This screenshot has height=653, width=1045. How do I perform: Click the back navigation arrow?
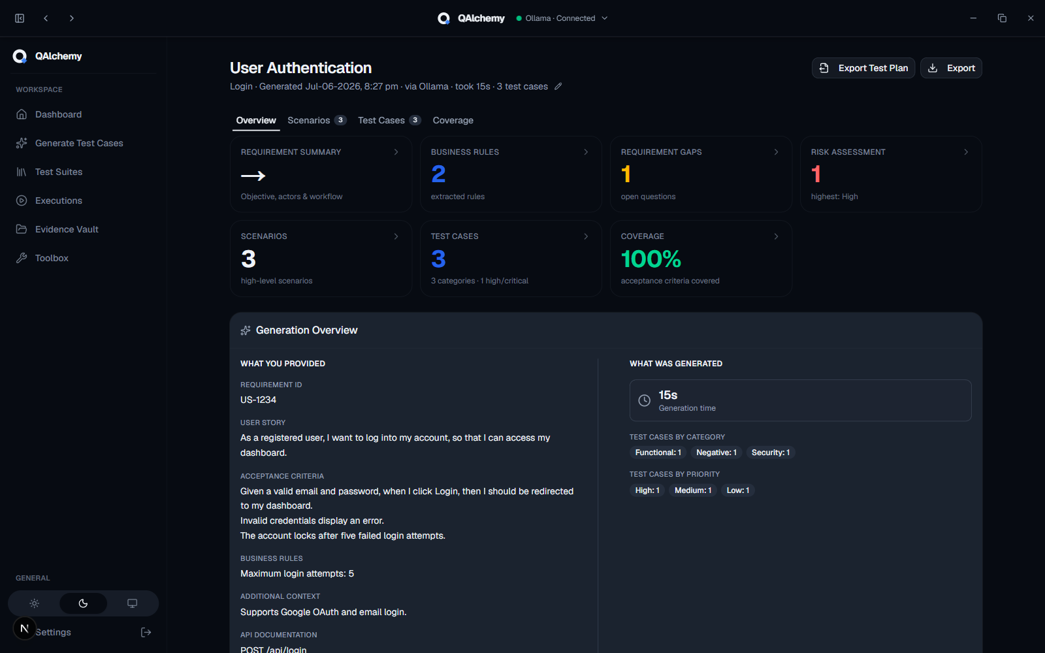pos(46,18)
